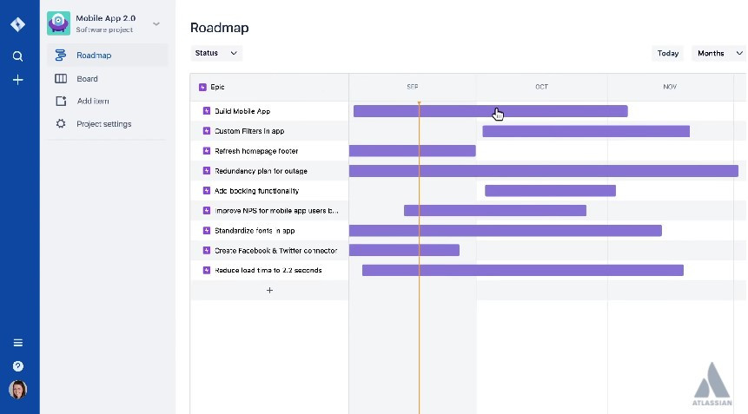Image resolution: width=748 pixels, height=414 pixels.
Task: Click the Project settings gear icon
Action: [x=61, y=124]
